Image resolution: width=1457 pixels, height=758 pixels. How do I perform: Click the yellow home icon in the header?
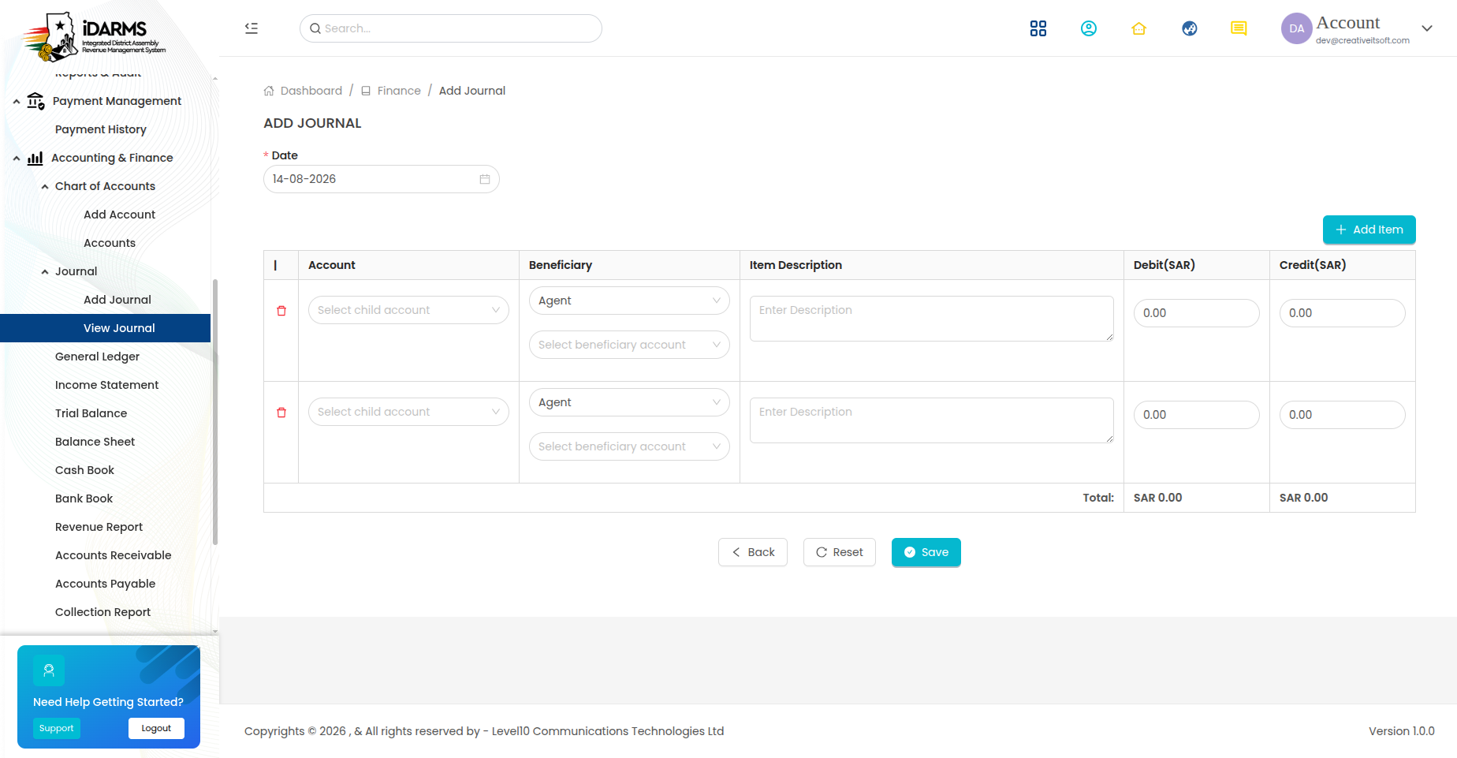pos(1138,28)
